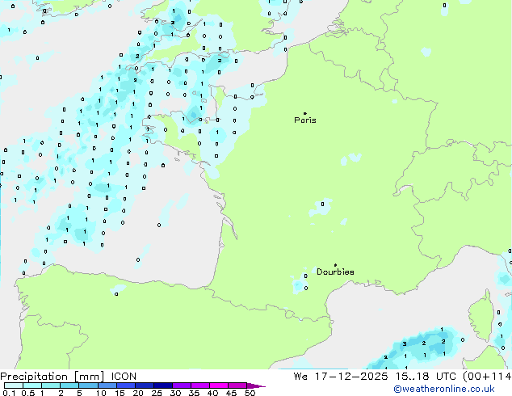Click legend scale value '25'
Viewport: 512px width, 396px height.
(x=157, y=393)
